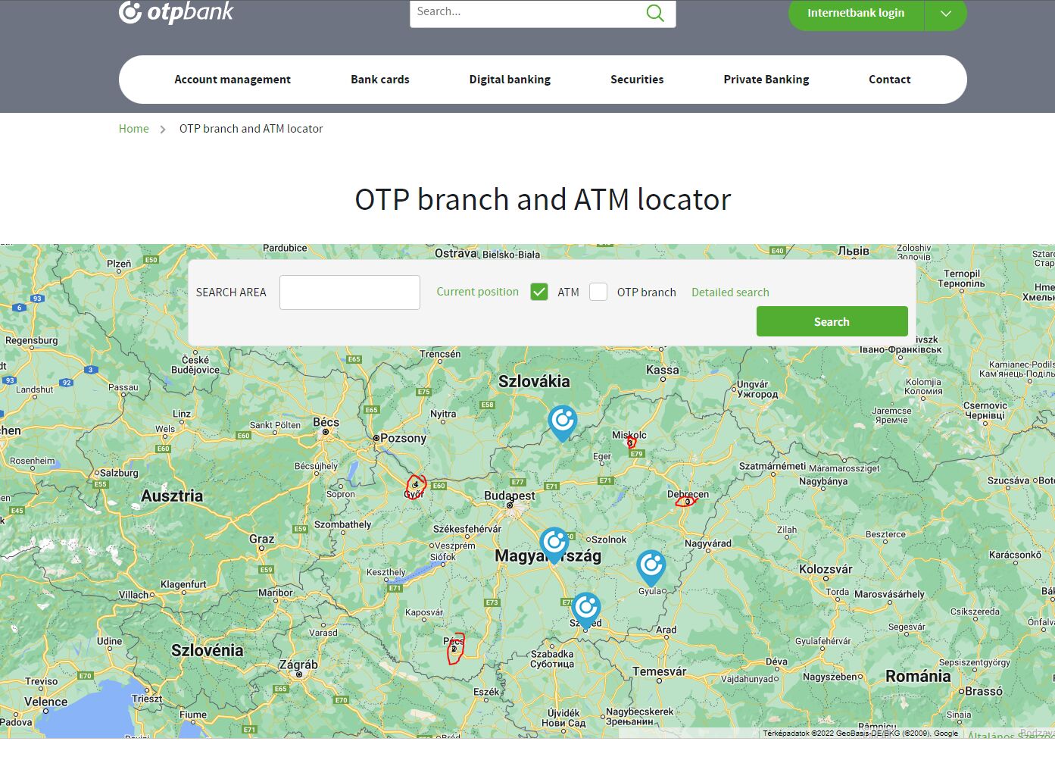Open Securities menu
Screen dimensions: 1055x782
coord(637,80)
